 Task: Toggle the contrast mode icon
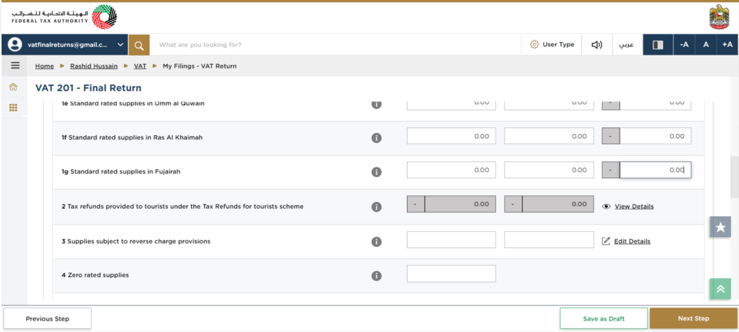click(658, 45)
